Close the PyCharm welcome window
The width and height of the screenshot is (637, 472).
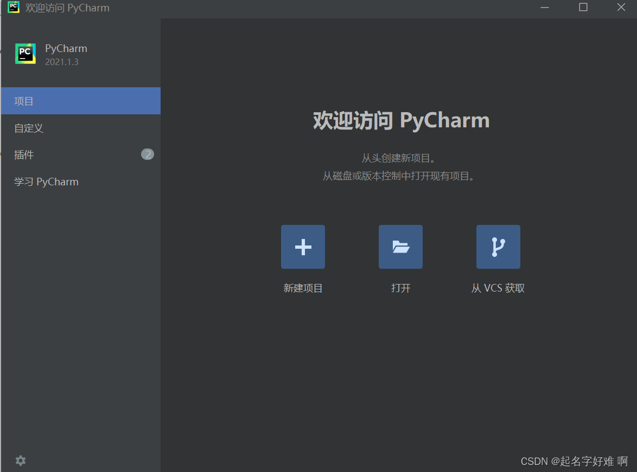(x=621, y=7)
